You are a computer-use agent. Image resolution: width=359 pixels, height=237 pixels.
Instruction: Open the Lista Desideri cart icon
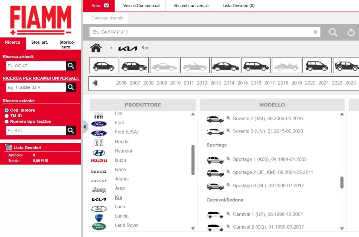tap(8, 148)
